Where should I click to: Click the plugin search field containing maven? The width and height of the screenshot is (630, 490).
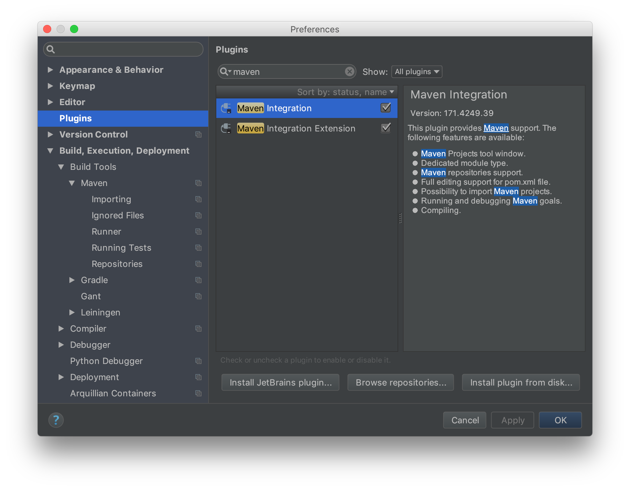(286, 71)
